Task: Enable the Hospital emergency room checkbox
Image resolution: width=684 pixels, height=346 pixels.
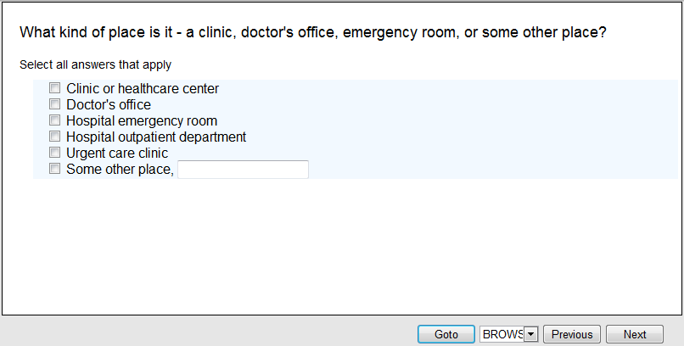Action: (55, 120)
